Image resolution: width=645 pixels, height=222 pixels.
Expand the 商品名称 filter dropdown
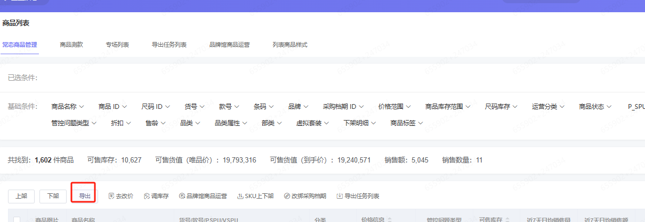tap(67, 106)
